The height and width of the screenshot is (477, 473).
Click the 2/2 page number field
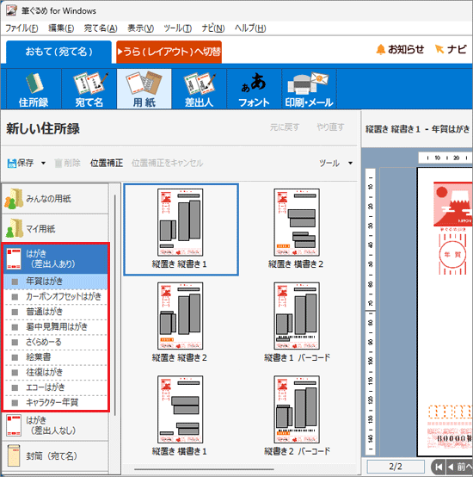pos(396,467)
